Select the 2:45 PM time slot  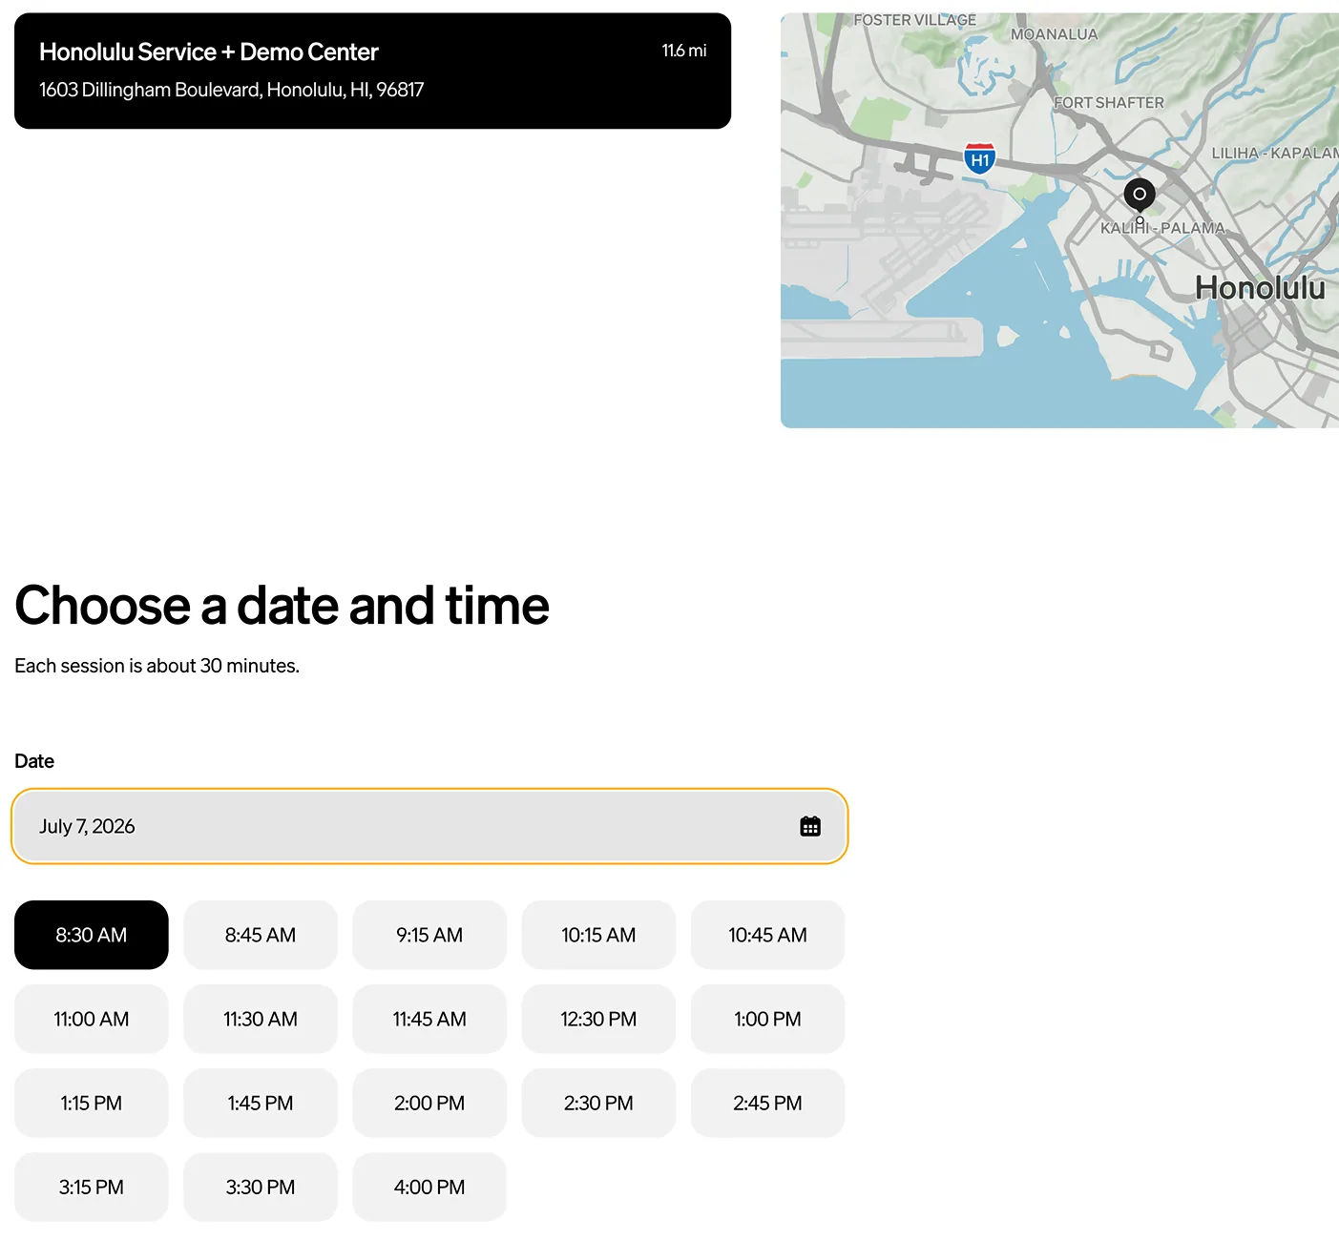pos(767,1103)
